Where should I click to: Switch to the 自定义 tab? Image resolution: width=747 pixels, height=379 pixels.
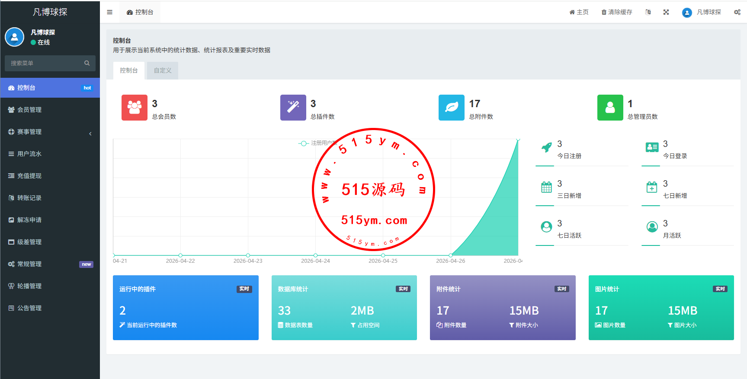tap(163, 70)
